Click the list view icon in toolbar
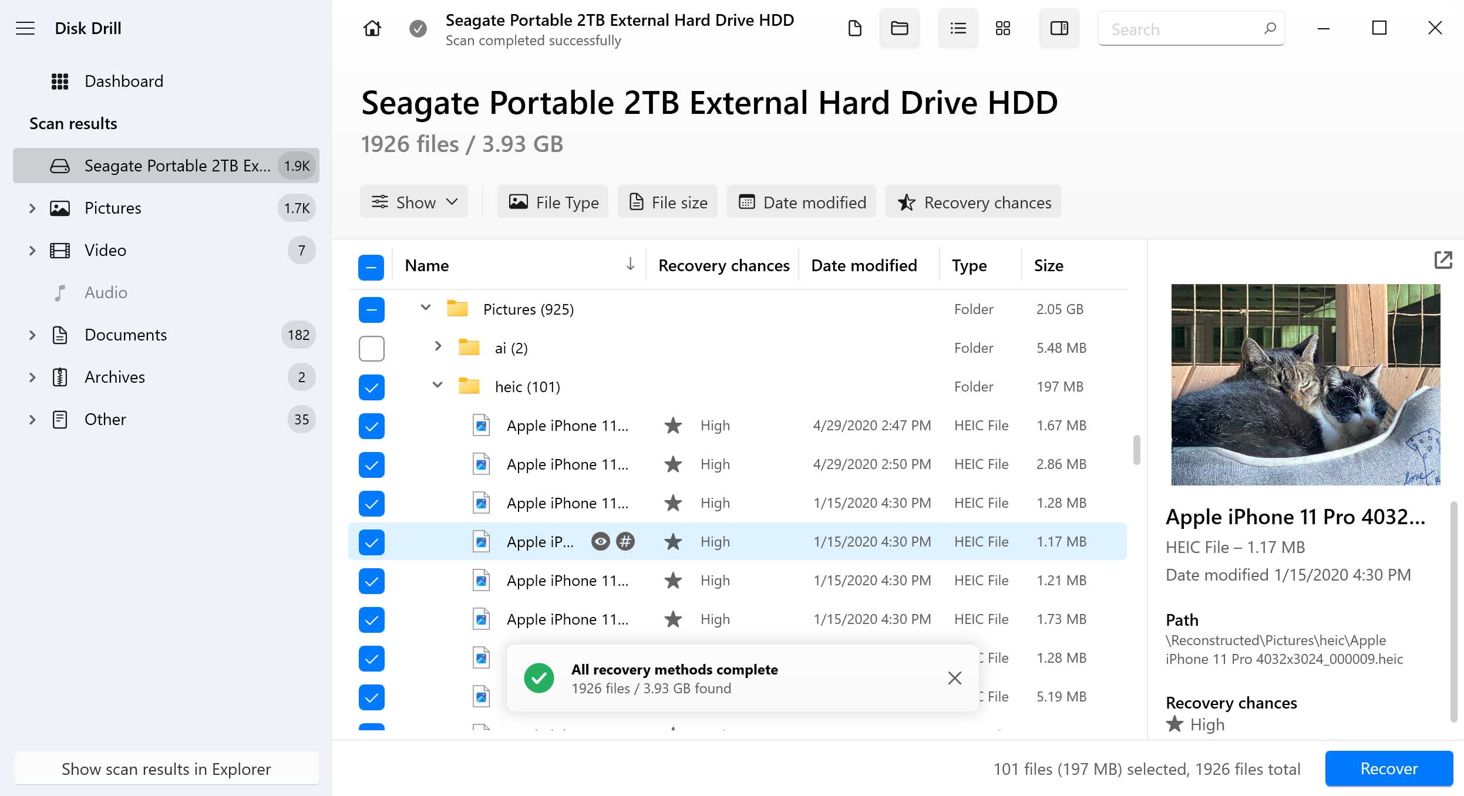The height and width of the screenshot is (796, 1464). pyautogui.click(x=957, y=28)
